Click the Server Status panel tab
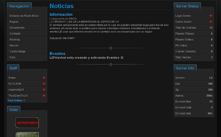This screenshot has height=137, width=221. pyautogui.click(x=187, y=6)
